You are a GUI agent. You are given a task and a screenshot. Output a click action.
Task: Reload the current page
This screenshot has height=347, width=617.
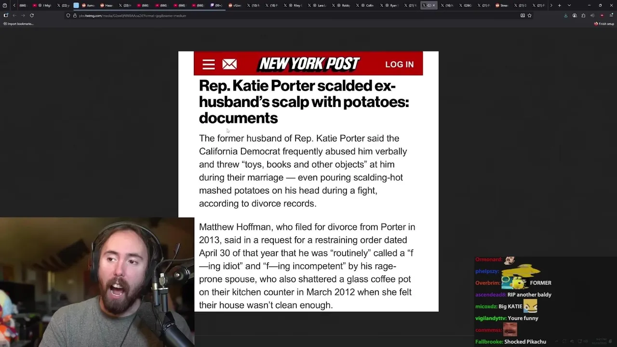coord(32,15)
